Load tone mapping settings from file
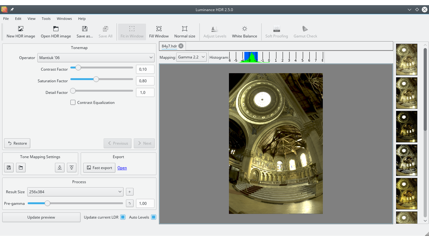 click(x=21, y=168)
